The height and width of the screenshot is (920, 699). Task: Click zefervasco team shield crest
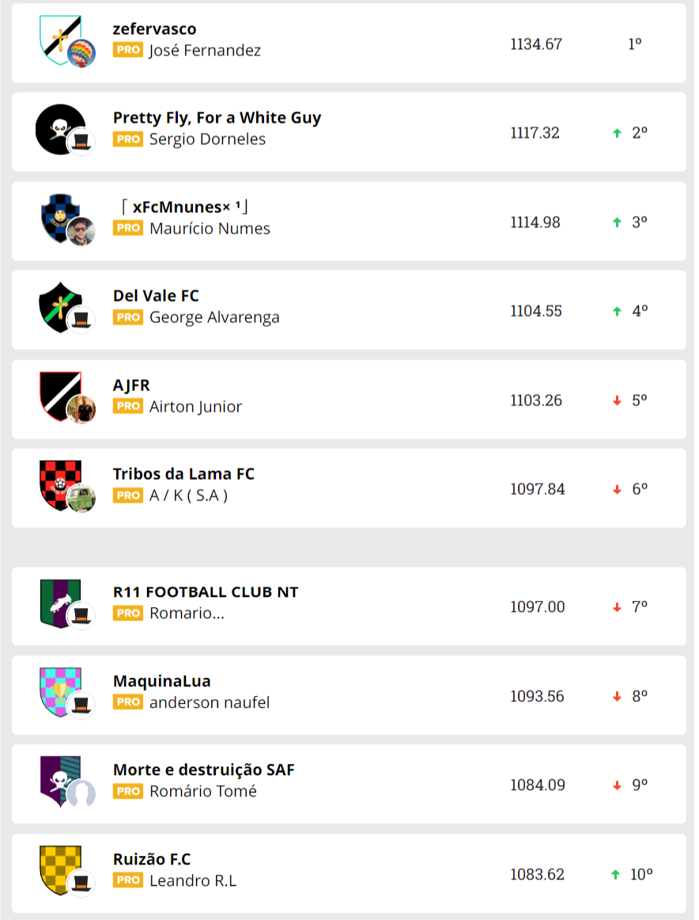pos(57,36)
